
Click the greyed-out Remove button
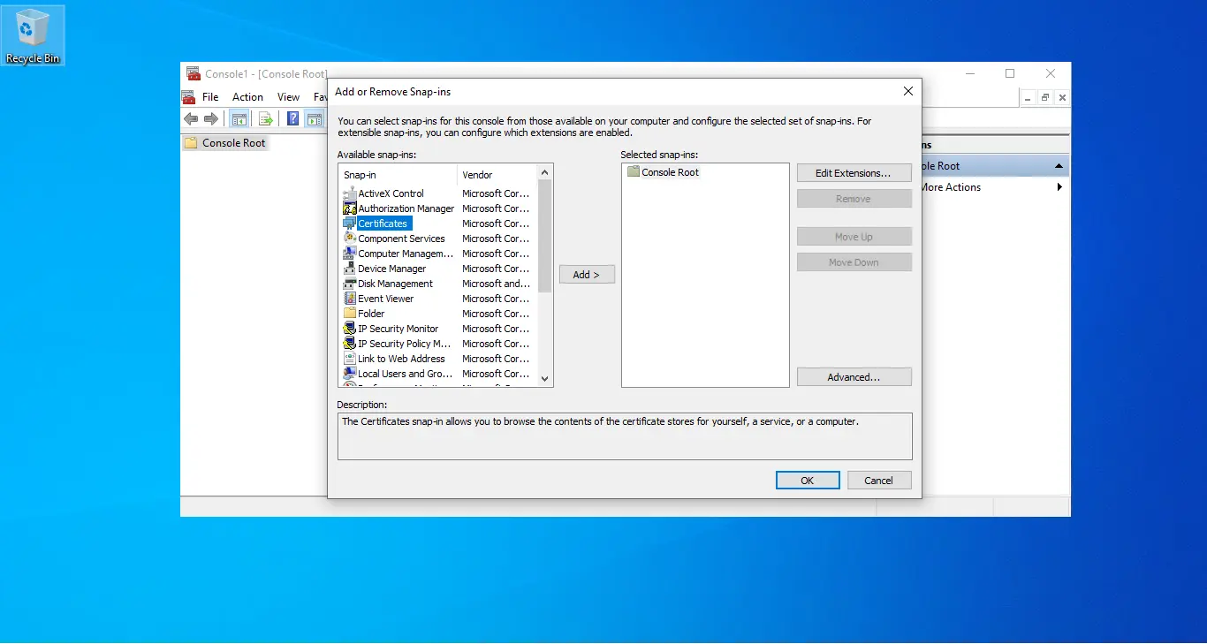point(854,199)
